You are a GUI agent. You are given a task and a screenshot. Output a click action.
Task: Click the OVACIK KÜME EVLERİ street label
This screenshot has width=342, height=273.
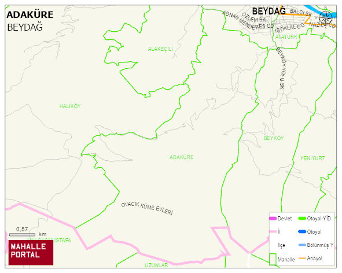tap(147, 208)
